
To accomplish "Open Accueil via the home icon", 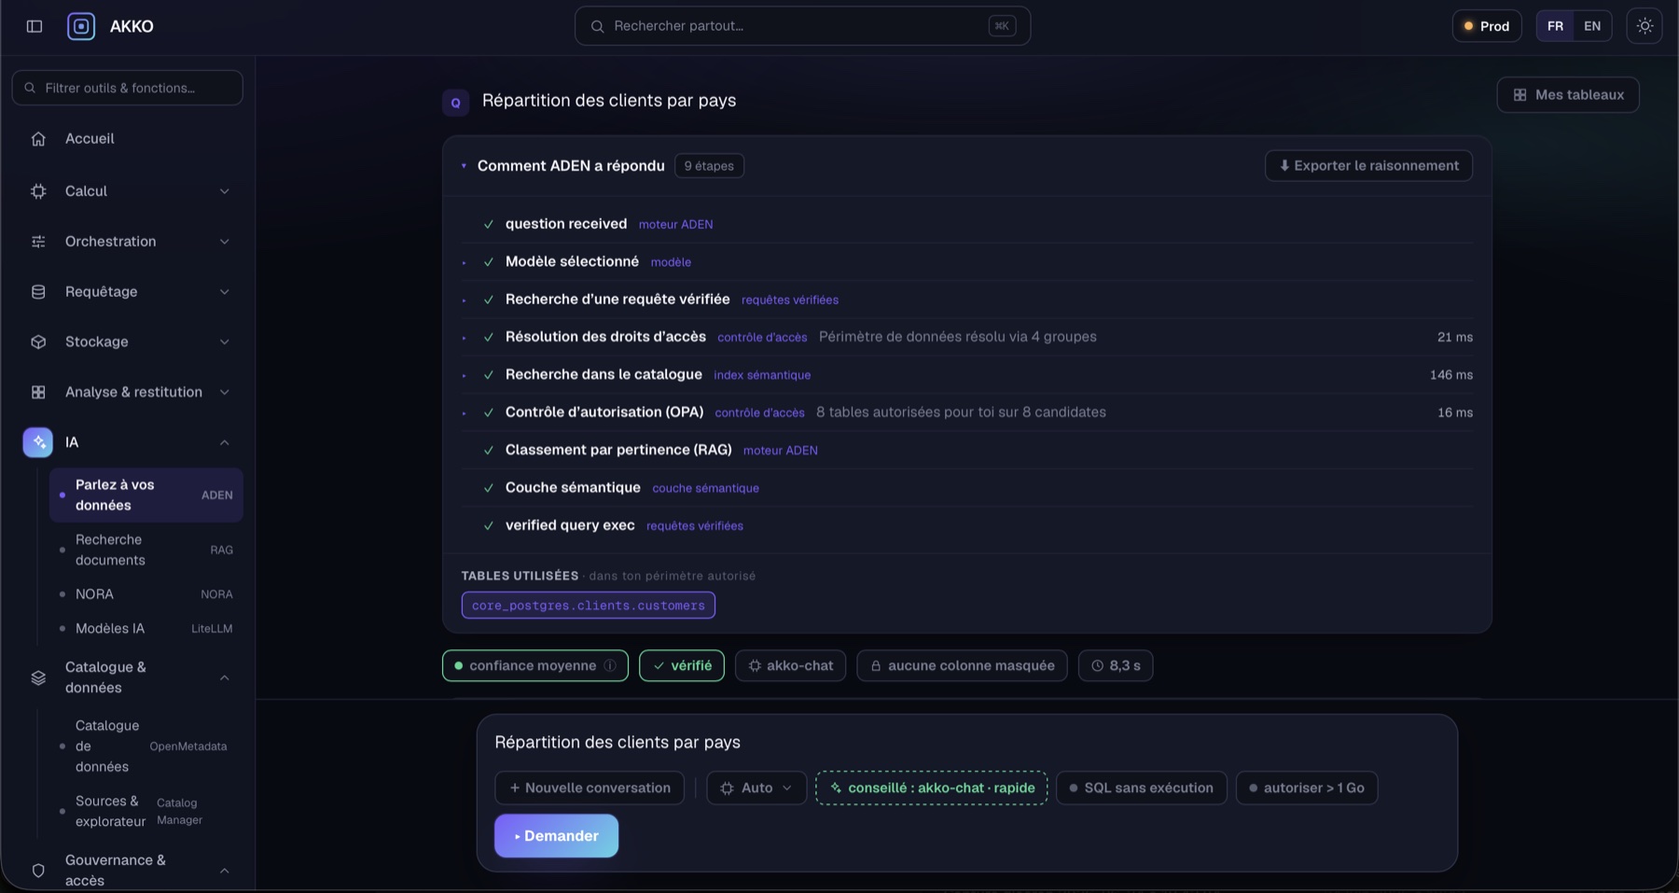I will [x=38, y=139].
